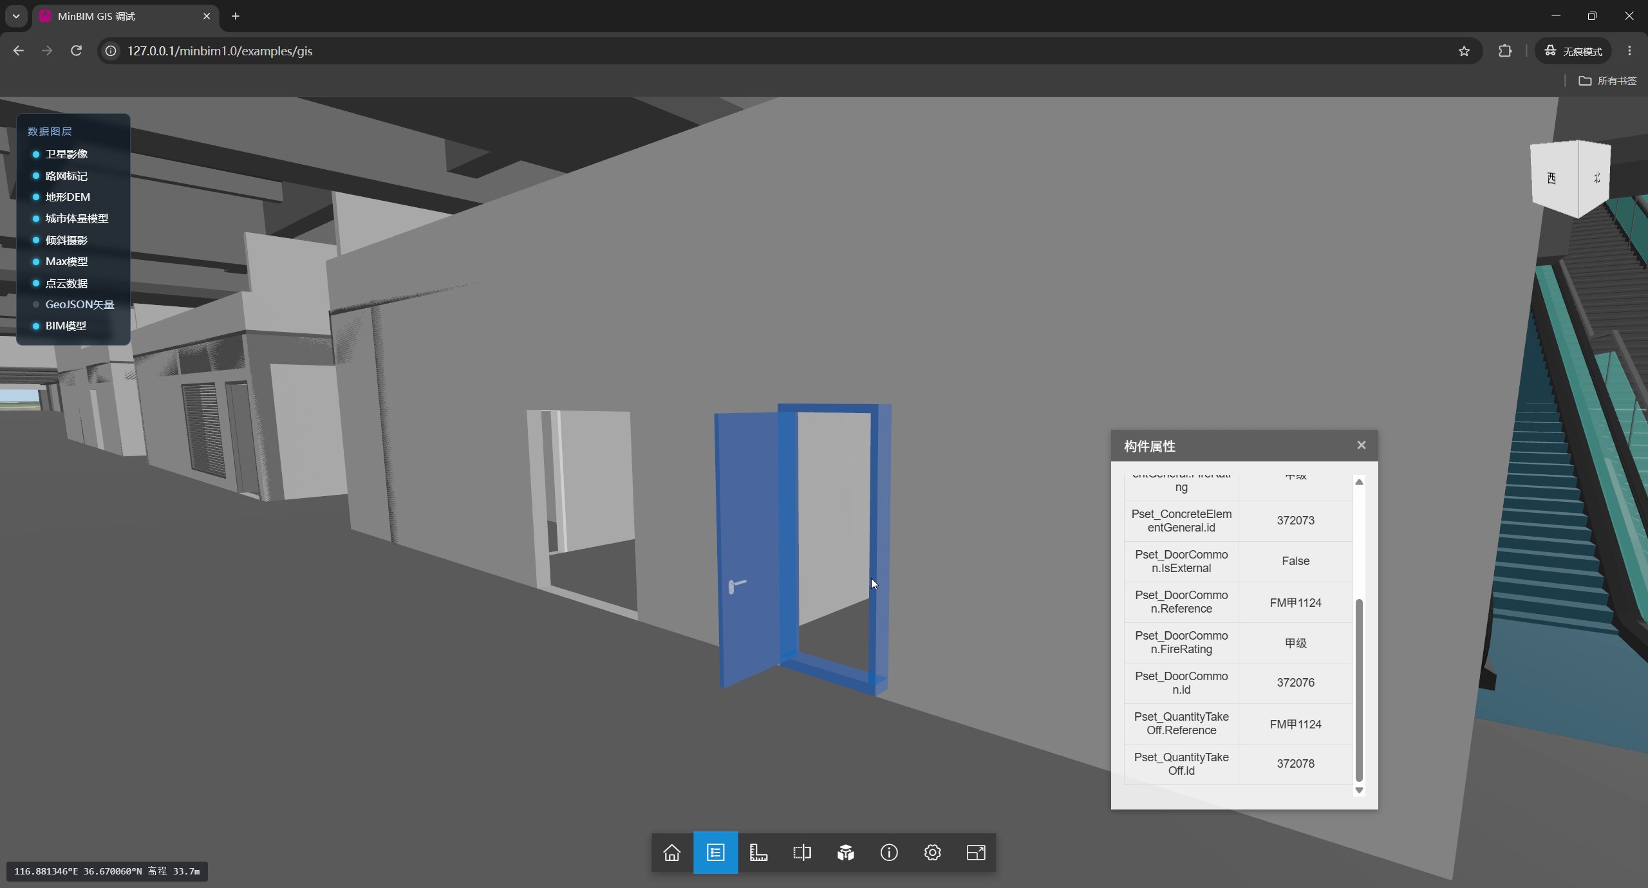Image resolution: width=1648 pixels, height=888 pixels.
Task: Click the coordinate readout in status bar
Action: coord(107,871)
